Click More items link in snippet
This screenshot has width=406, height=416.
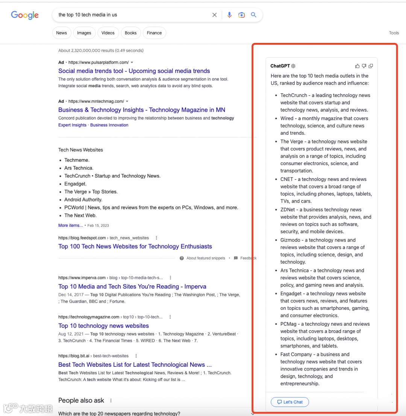(x=71, y=225)
